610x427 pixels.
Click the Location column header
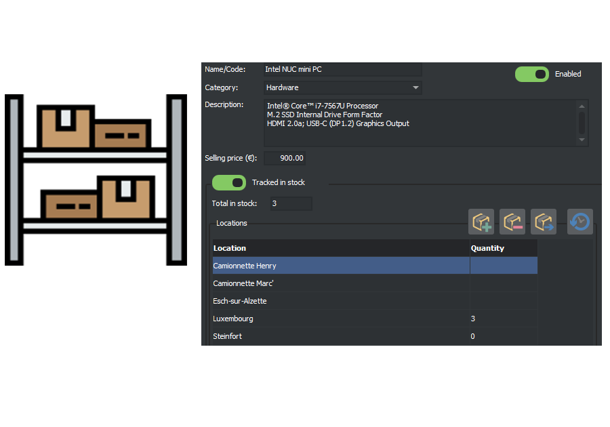point(341,248)
